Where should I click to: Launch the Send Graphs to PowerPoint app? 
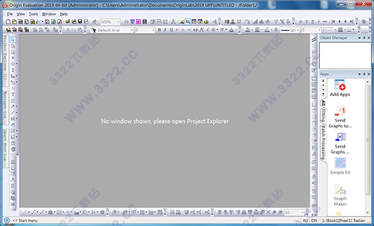[340, 117]
